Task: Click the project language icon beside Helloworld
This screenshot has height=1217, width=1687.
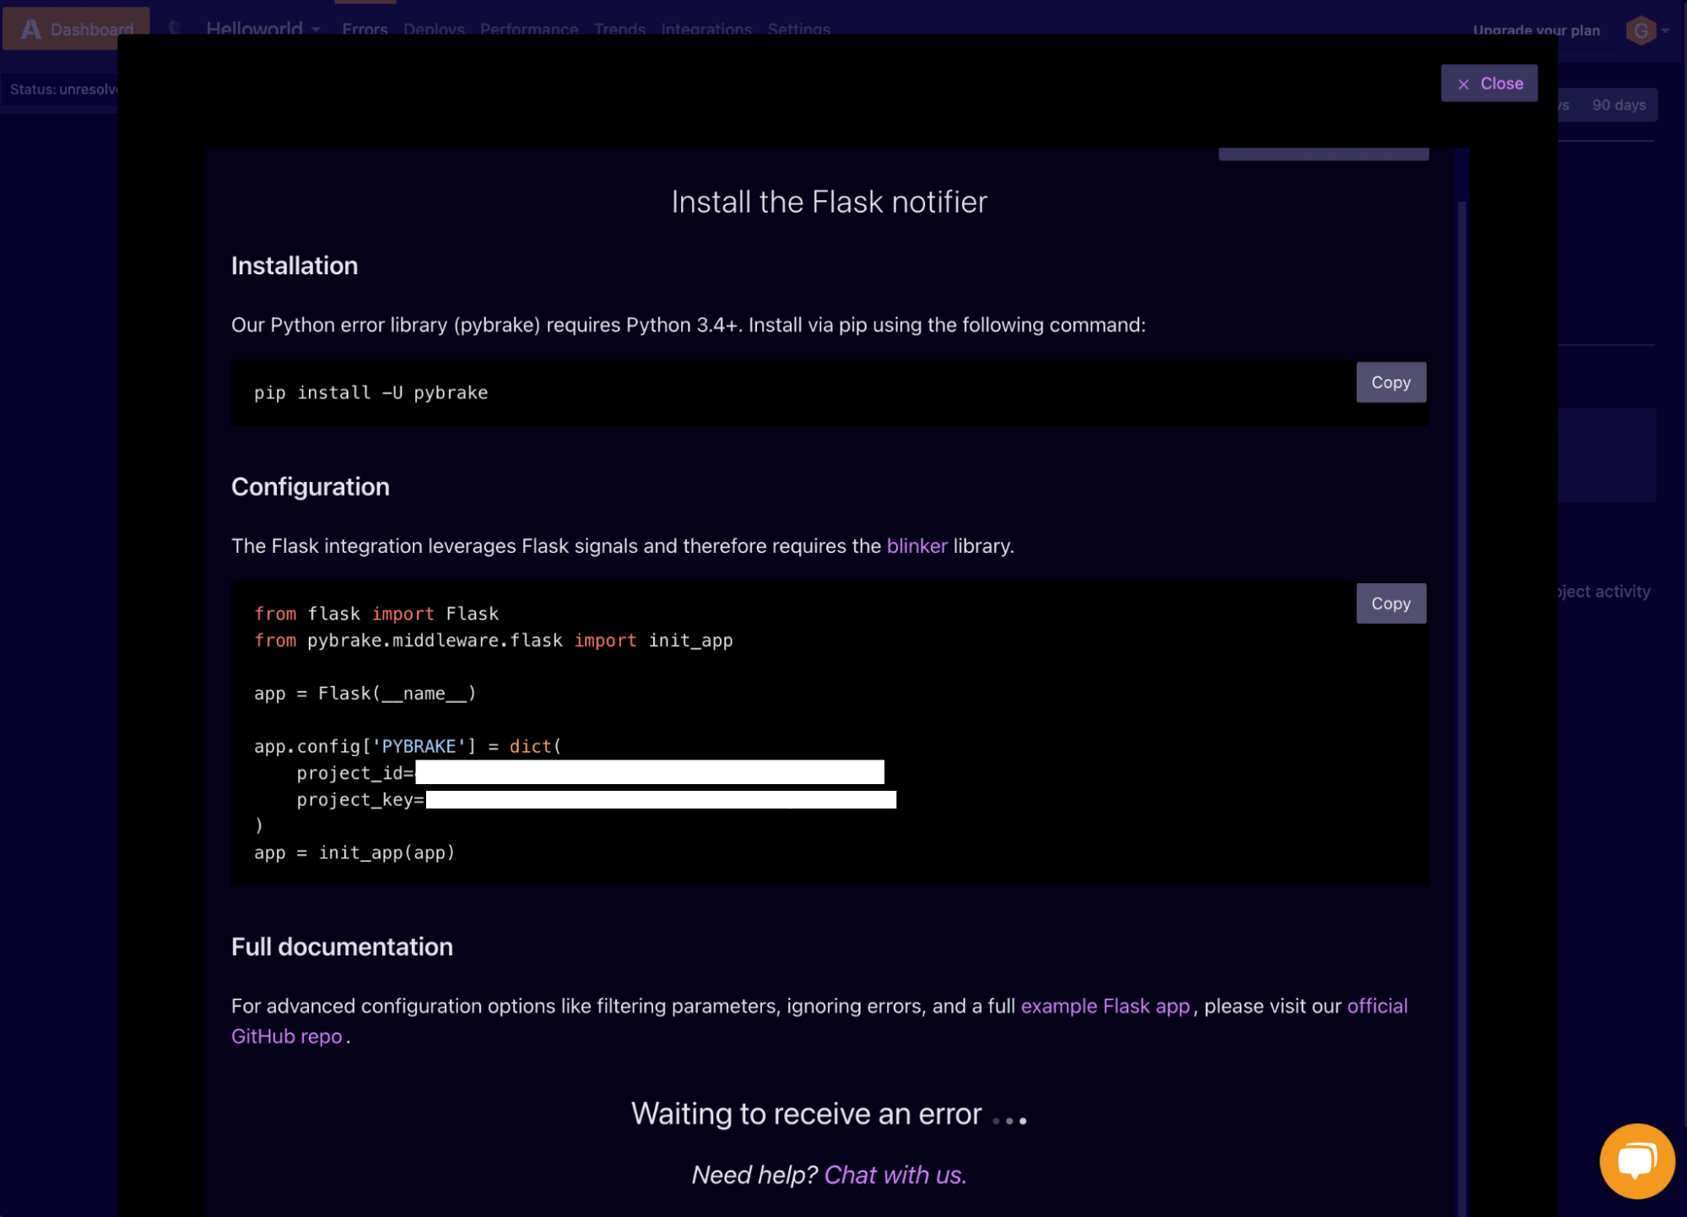Action: (176, 28)
